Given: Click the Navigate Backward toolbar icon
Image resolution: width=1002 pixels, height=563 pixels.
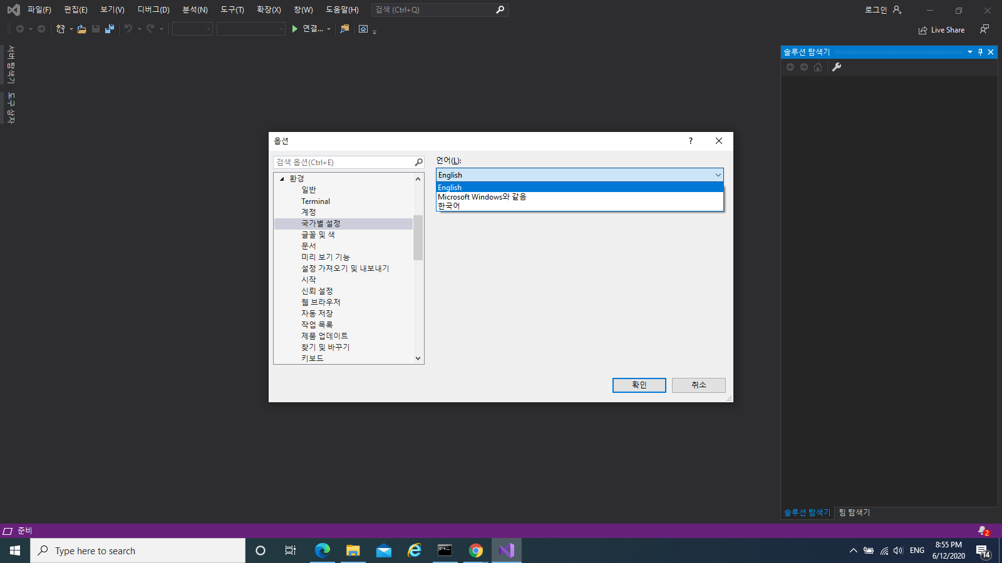Looking at the screenshot, I should click(20, 29).
